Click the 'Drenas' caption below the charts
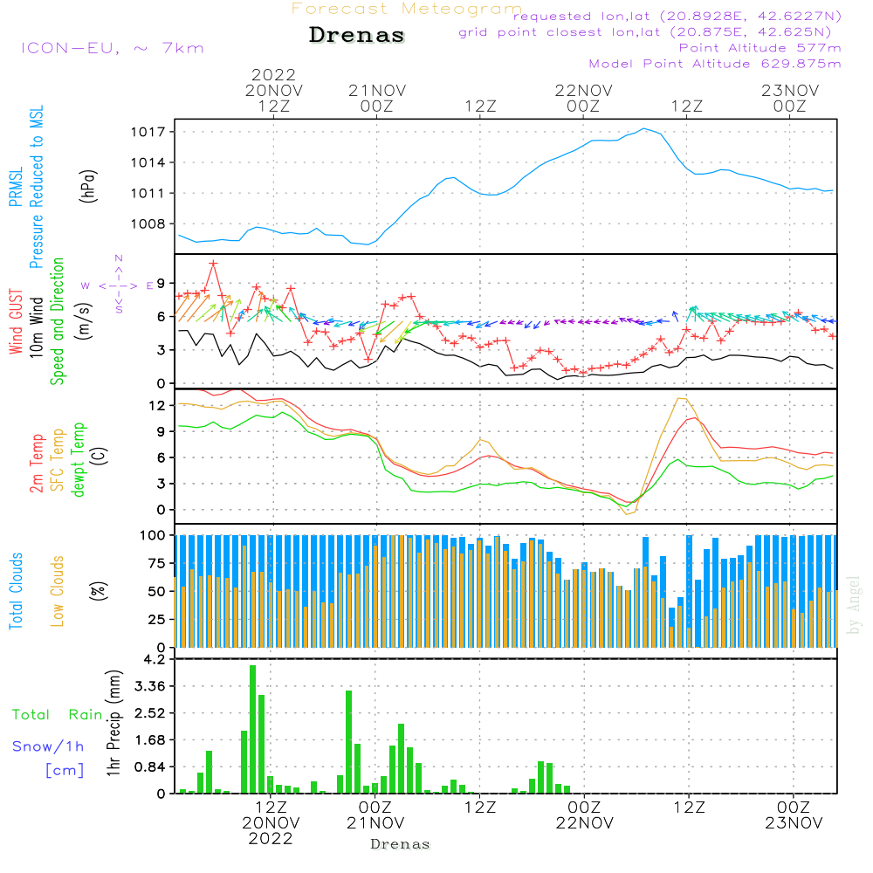873x873 pixels. click(x=401, y=844)
